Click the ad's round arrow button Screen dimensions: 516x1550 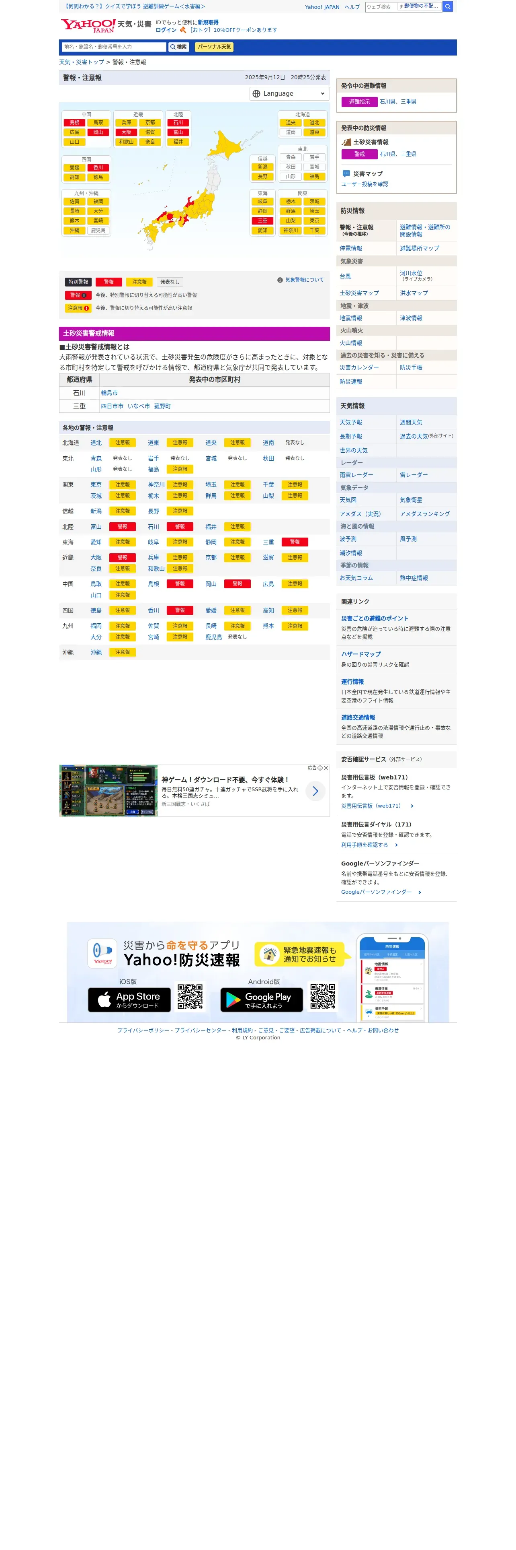click(x=315, y=791)
